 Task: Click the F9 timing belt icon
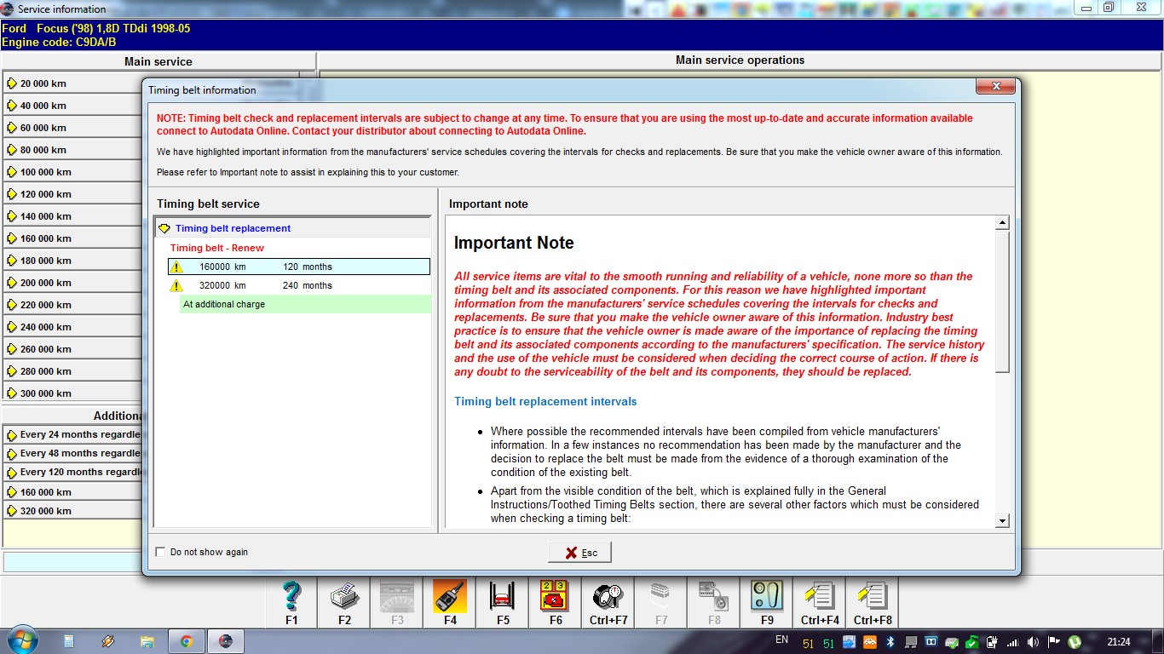tap(767, 597)
